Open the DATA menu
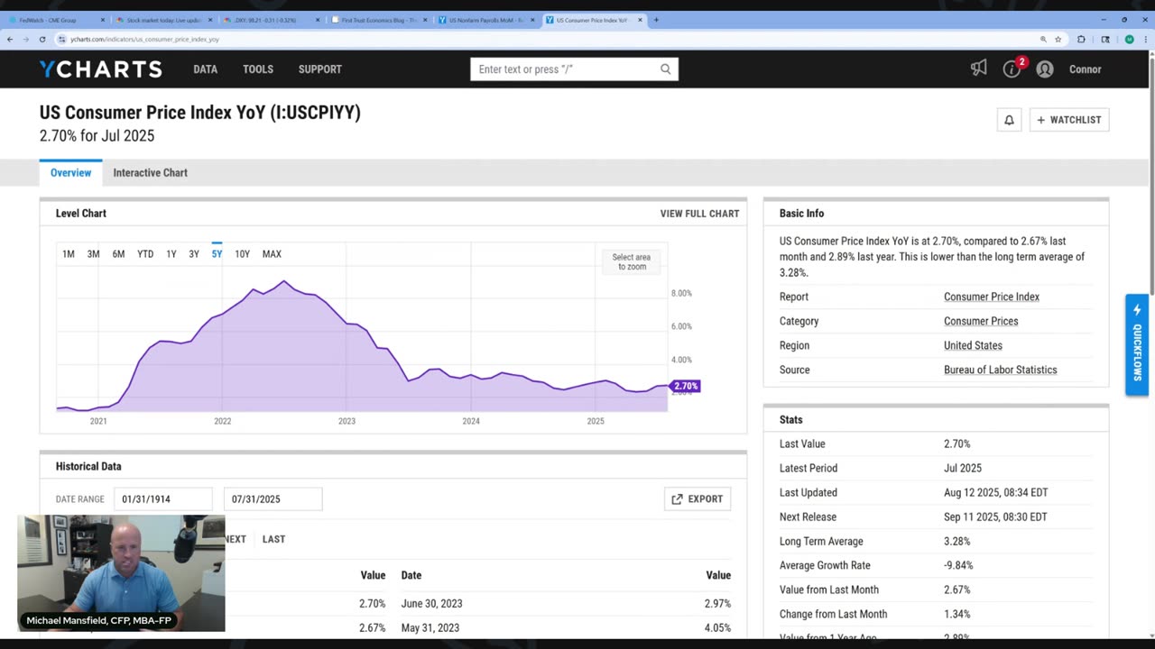1155x649 pixels. (205, 69)
